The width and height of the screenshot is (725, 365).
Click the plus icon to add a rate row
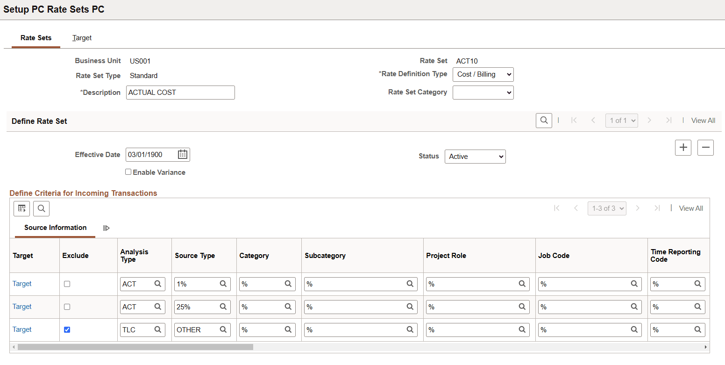[x=683, y=147]
